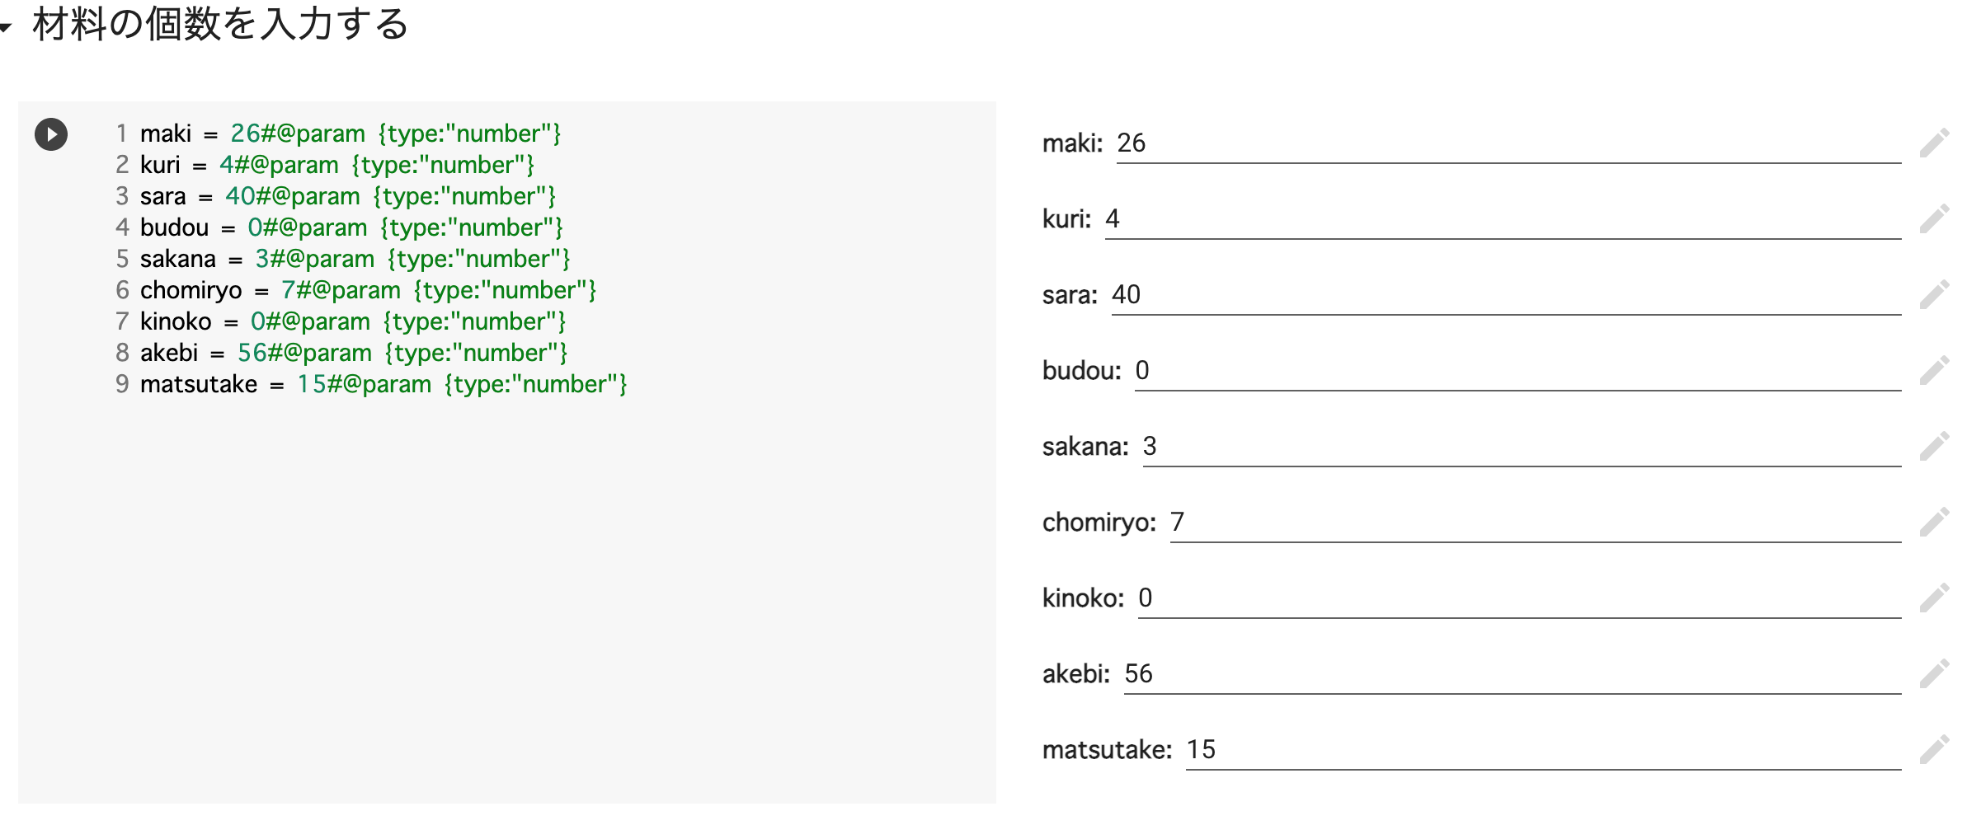1981x839 pixels.
Task: Select the kuri input showing 4
Action: [x=1503, y=220]
